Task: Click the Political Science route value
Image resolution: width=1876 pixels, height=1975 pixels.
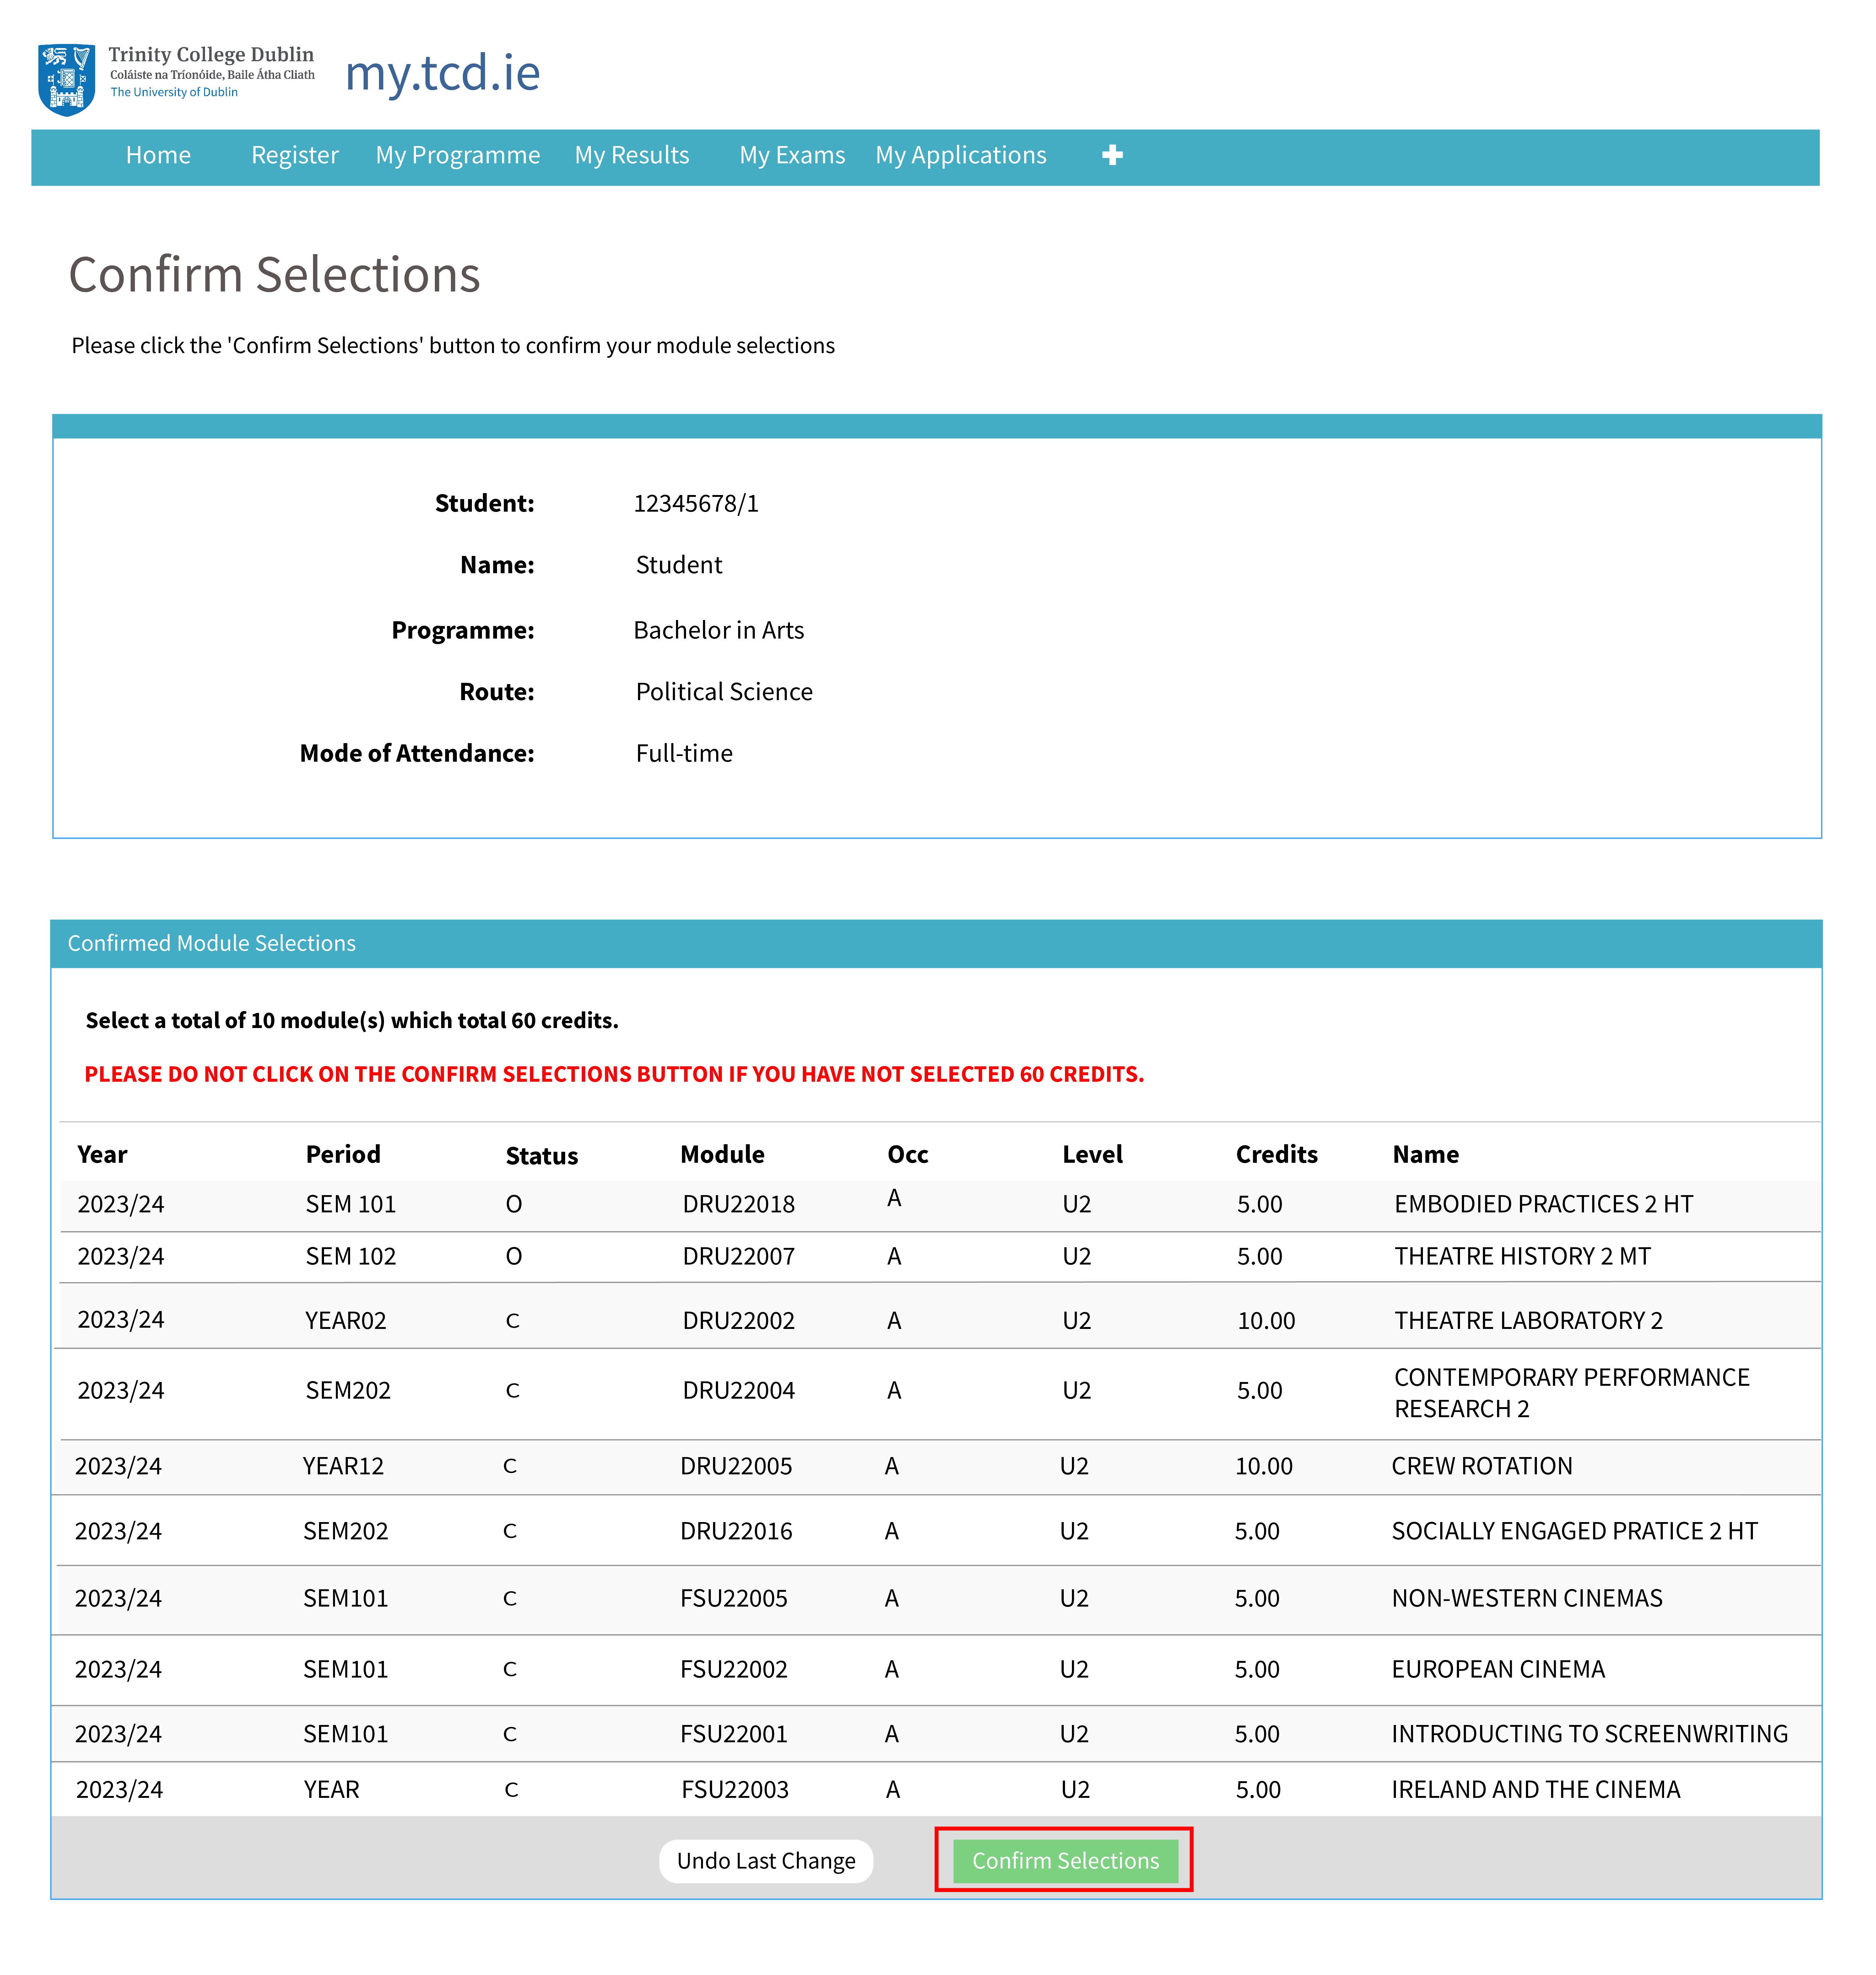Action: tap(724, 692)
